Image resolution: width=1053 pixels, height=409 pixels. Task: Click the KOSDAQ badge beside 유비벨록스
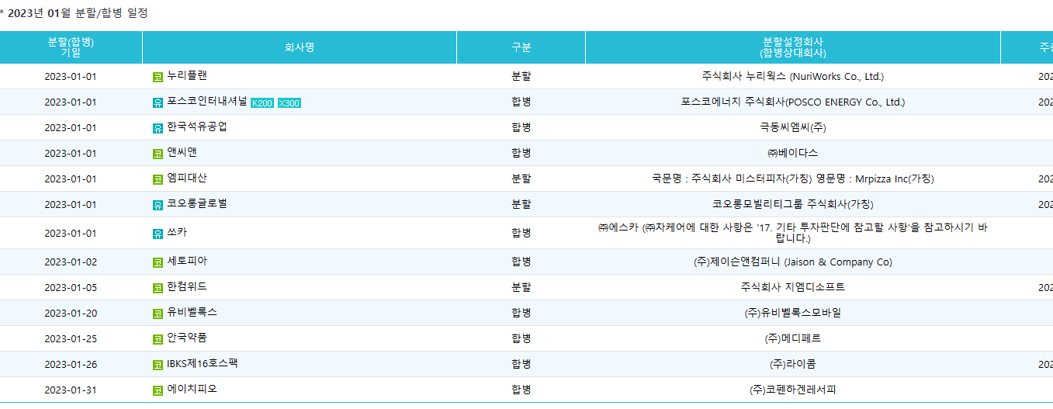point(158,314)
